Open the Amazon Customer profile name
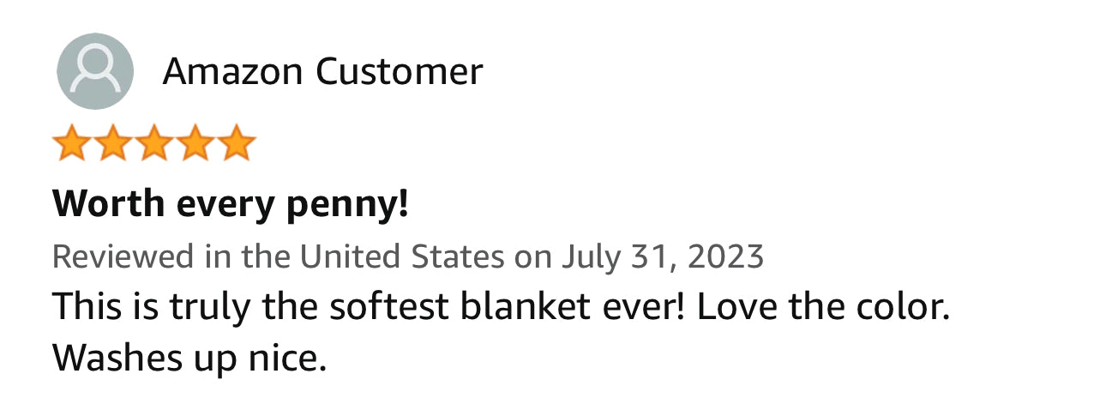 coord(322,71)
